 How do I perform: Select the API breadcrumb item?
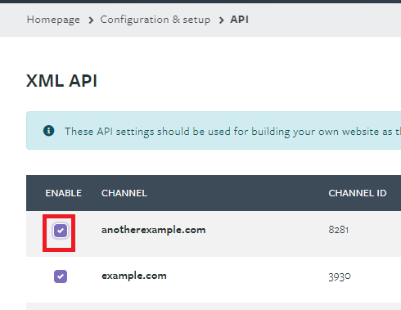point(239,20)
